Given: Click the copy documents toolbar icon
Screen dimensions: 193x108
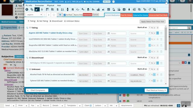Looking at the screenshot, I should click(x=32, y=9).
